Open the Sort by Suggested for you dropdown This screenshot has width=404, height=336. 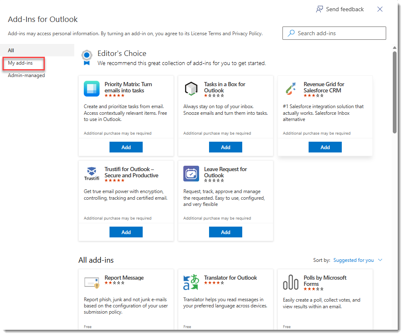pyautogui.click(x=353, y=260)
